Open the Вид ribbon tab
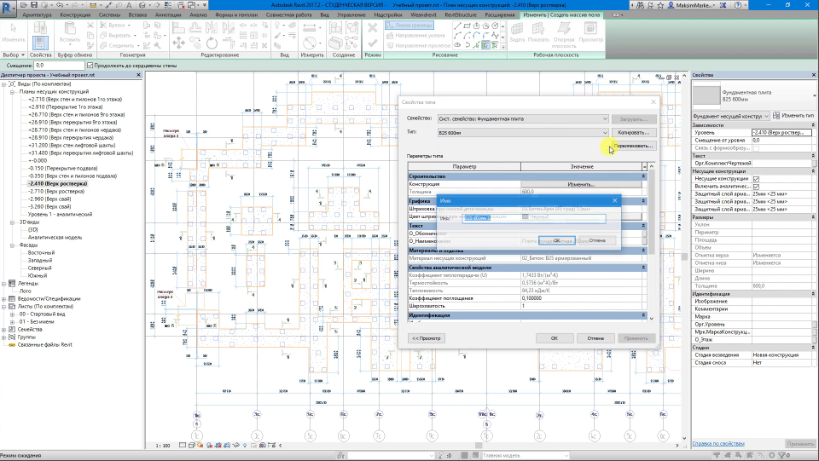The image size is (819, 461). point(324,14)
